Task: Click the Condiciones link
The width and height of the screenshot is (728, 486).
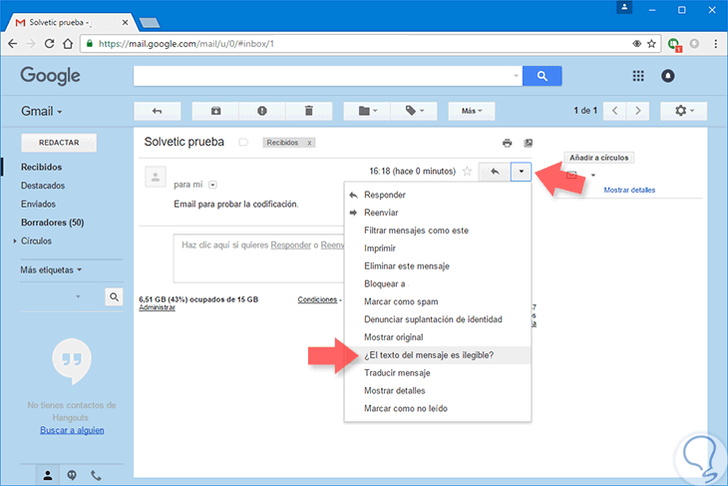Action: (x=317, y=299)
